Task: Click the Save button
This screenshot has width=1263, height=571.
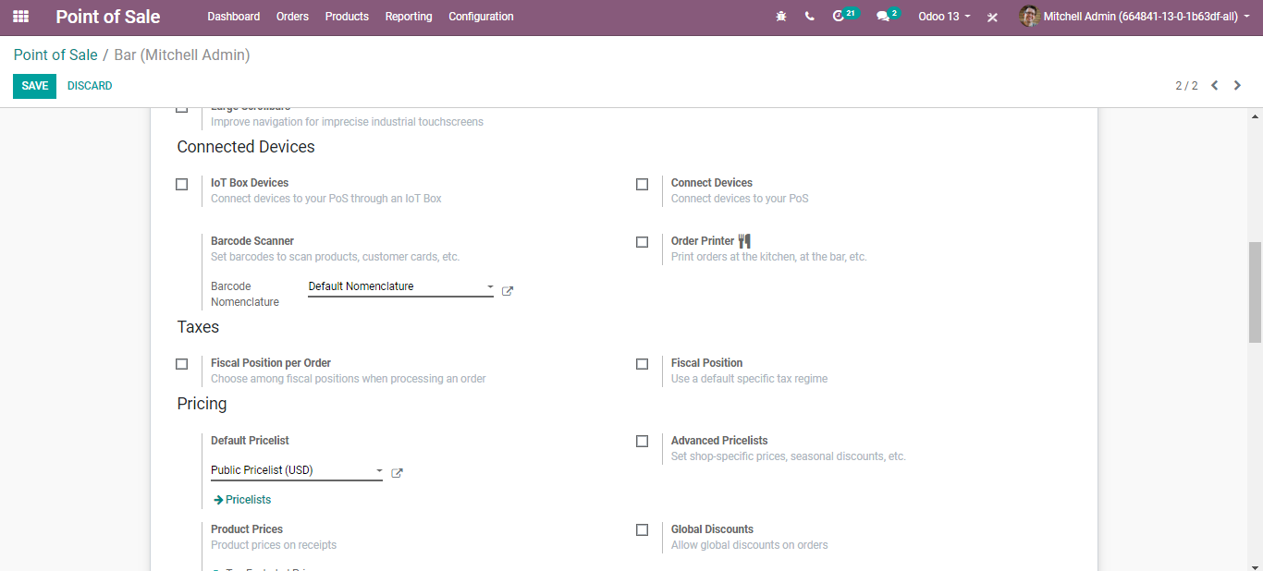Action: [x=34, y=86]
